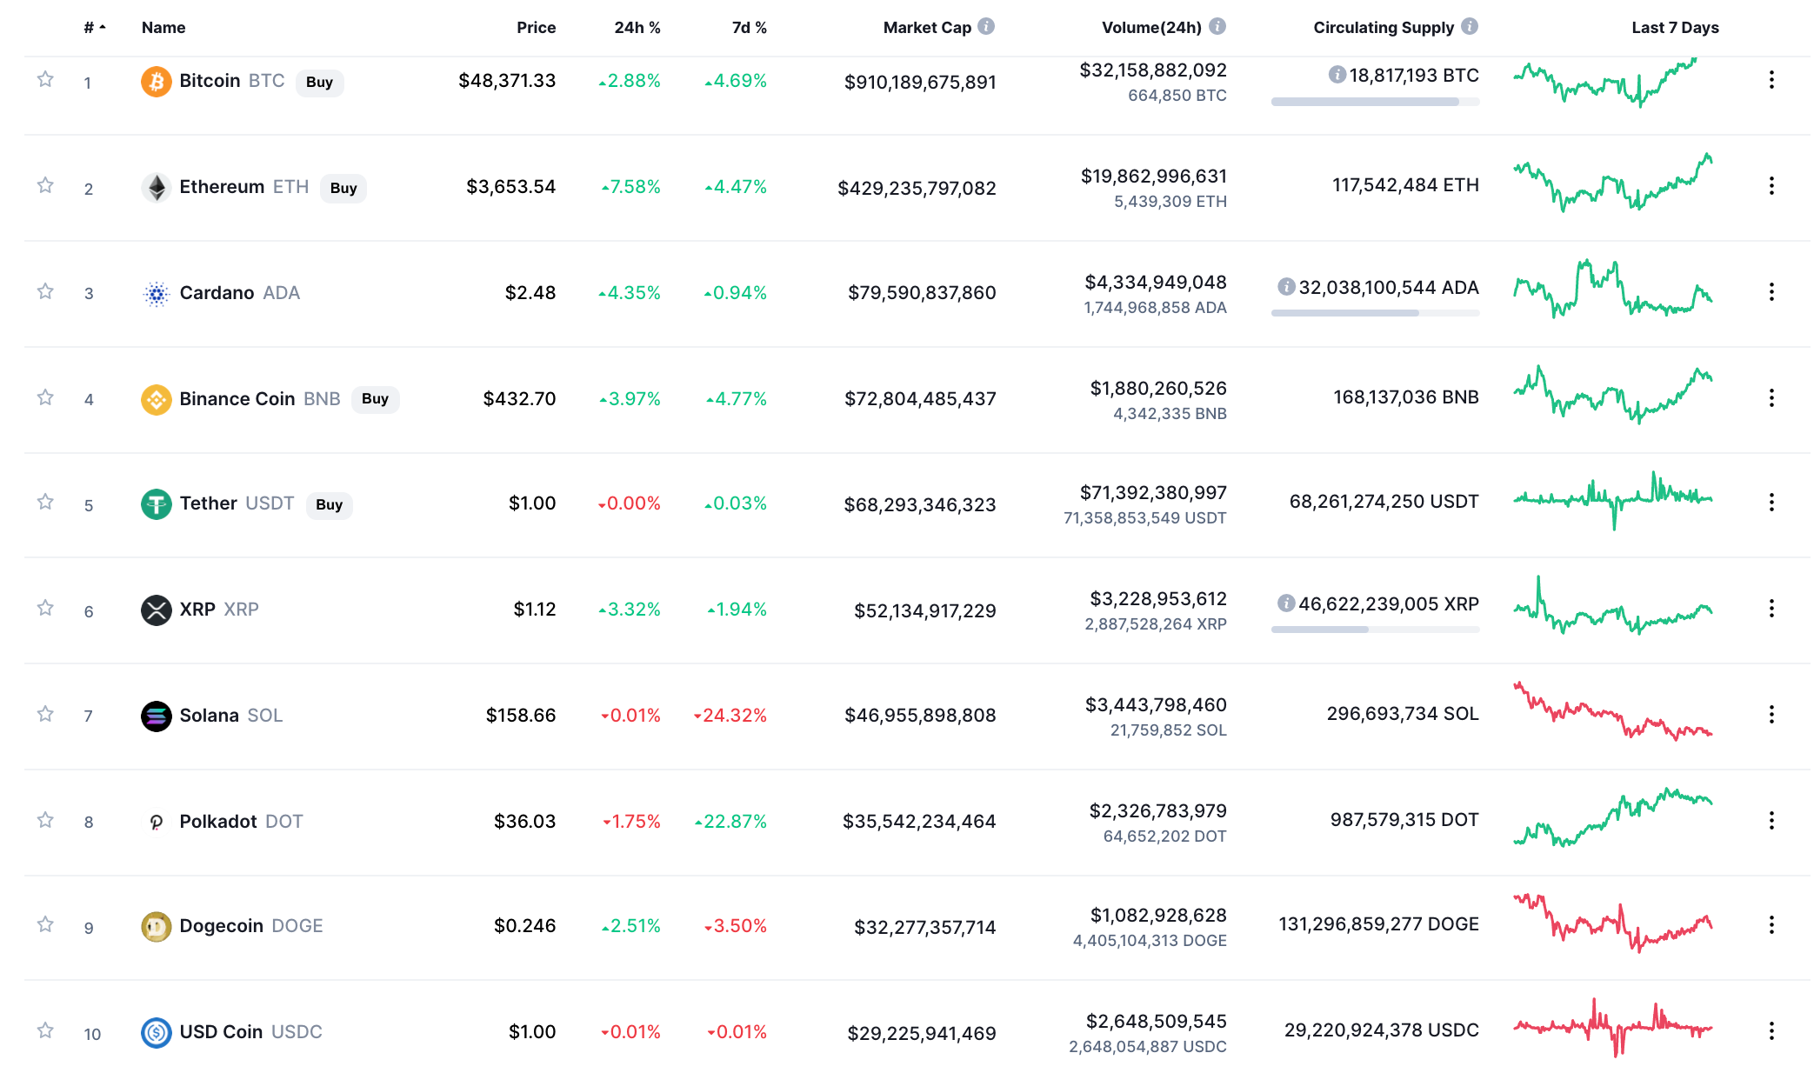The image size is (1814, 1073).
Task: Sort table by 24h % column
Action: 637,28
